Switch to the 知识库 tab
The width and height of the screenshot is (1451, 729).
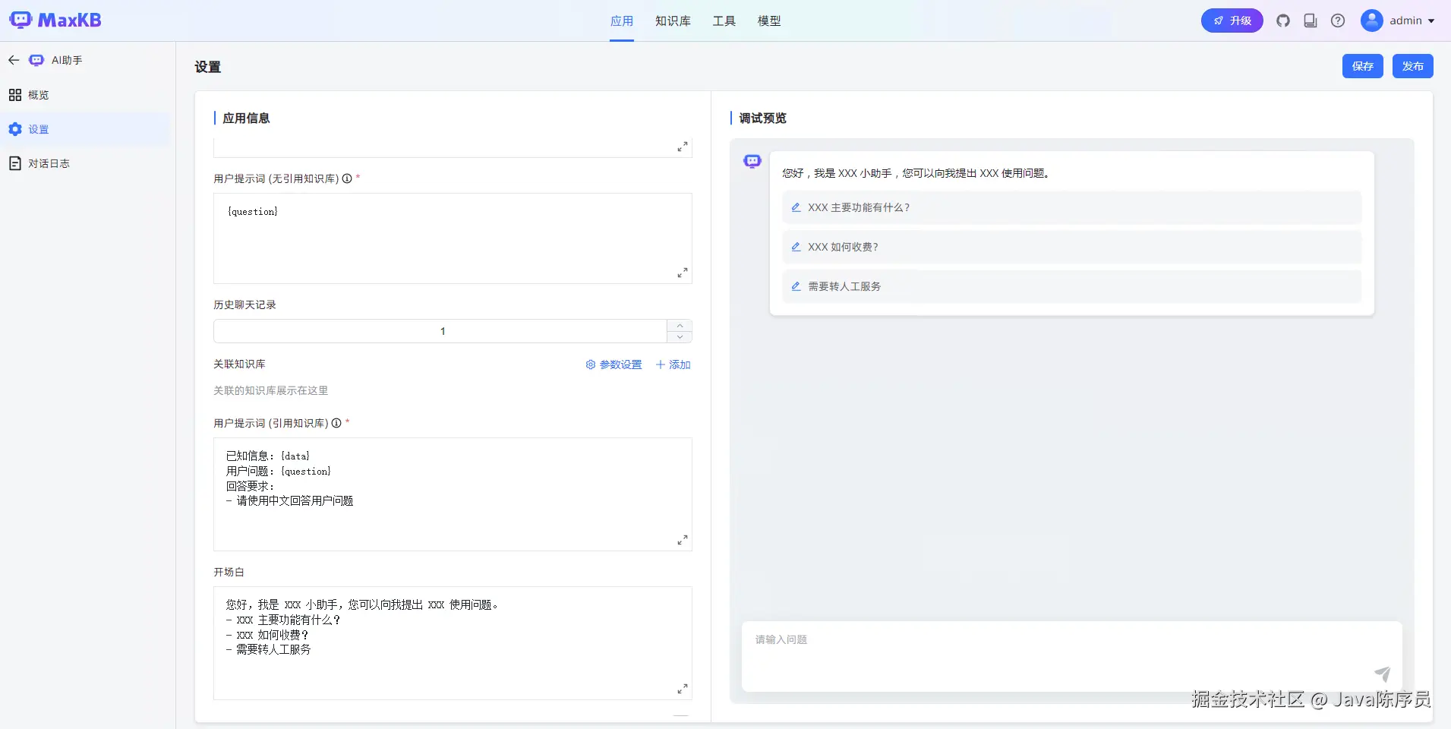[x=673, y=21]
